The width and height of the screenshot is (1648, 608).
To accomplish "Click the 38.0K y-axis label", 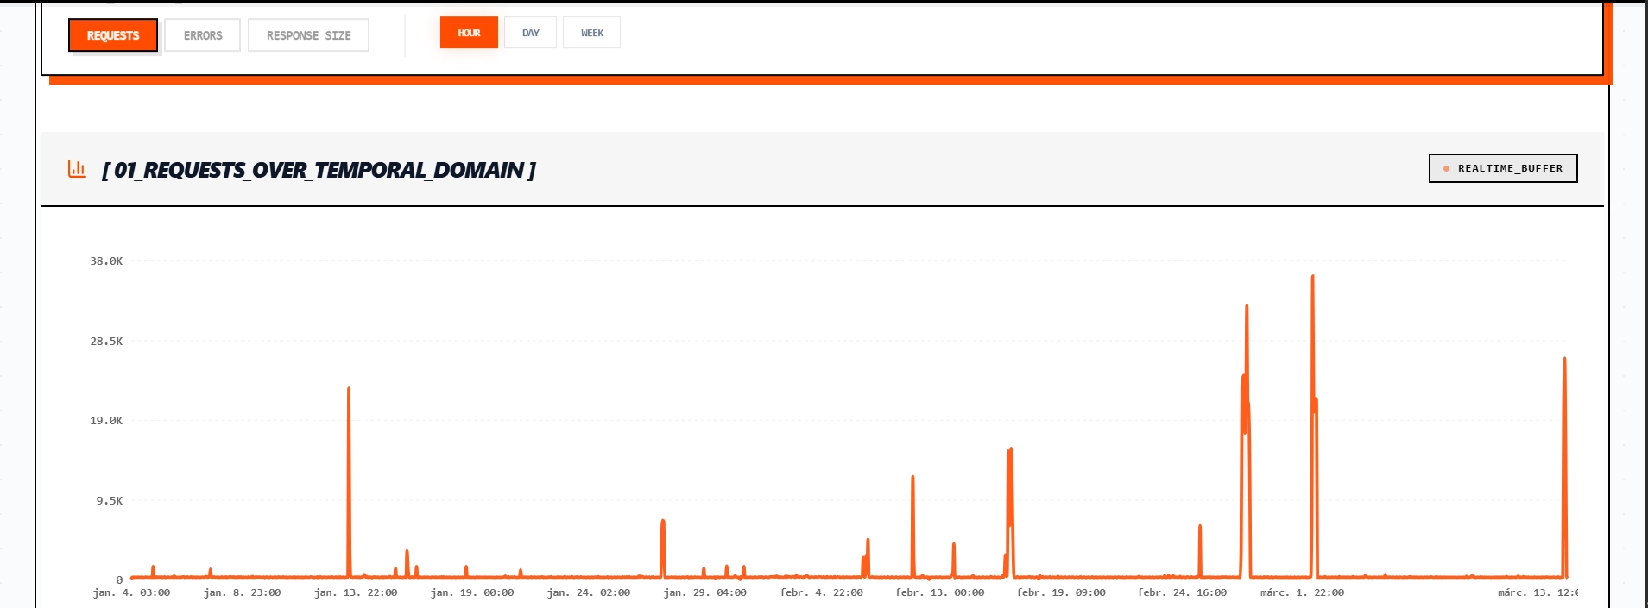I will point(106,261).
